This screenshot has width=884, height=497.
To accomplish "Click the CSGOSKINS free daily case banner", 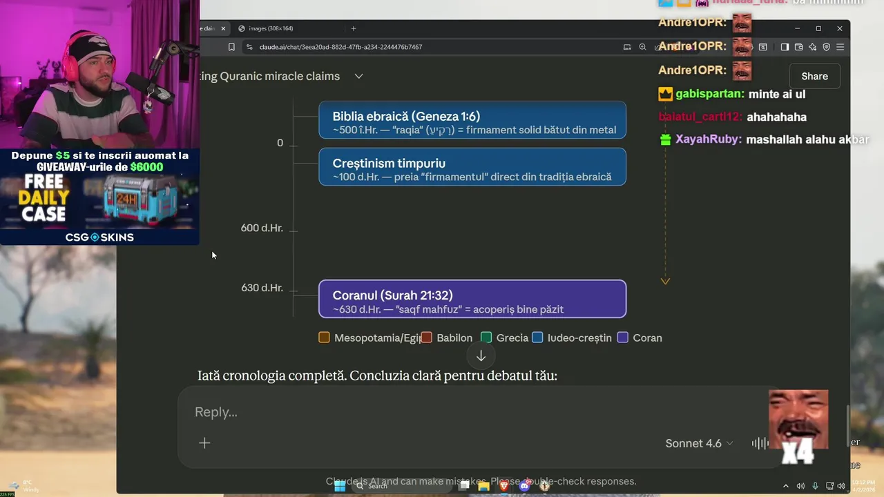I will tap(100, 197).
